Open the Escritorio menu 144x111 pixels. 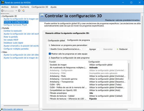[x=25, y=7]
